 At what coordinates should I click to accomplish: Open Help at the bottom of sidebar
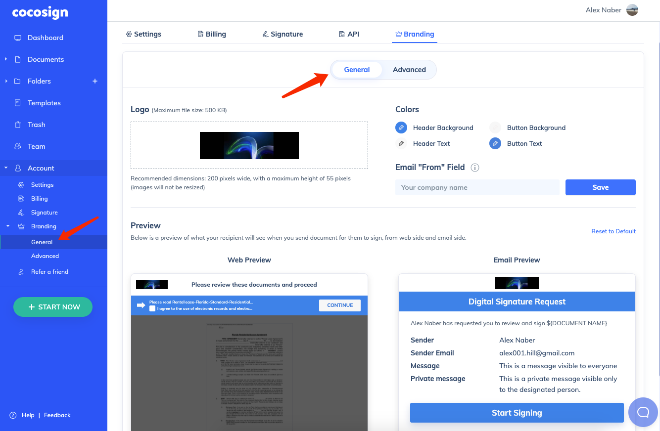point(28,415)
